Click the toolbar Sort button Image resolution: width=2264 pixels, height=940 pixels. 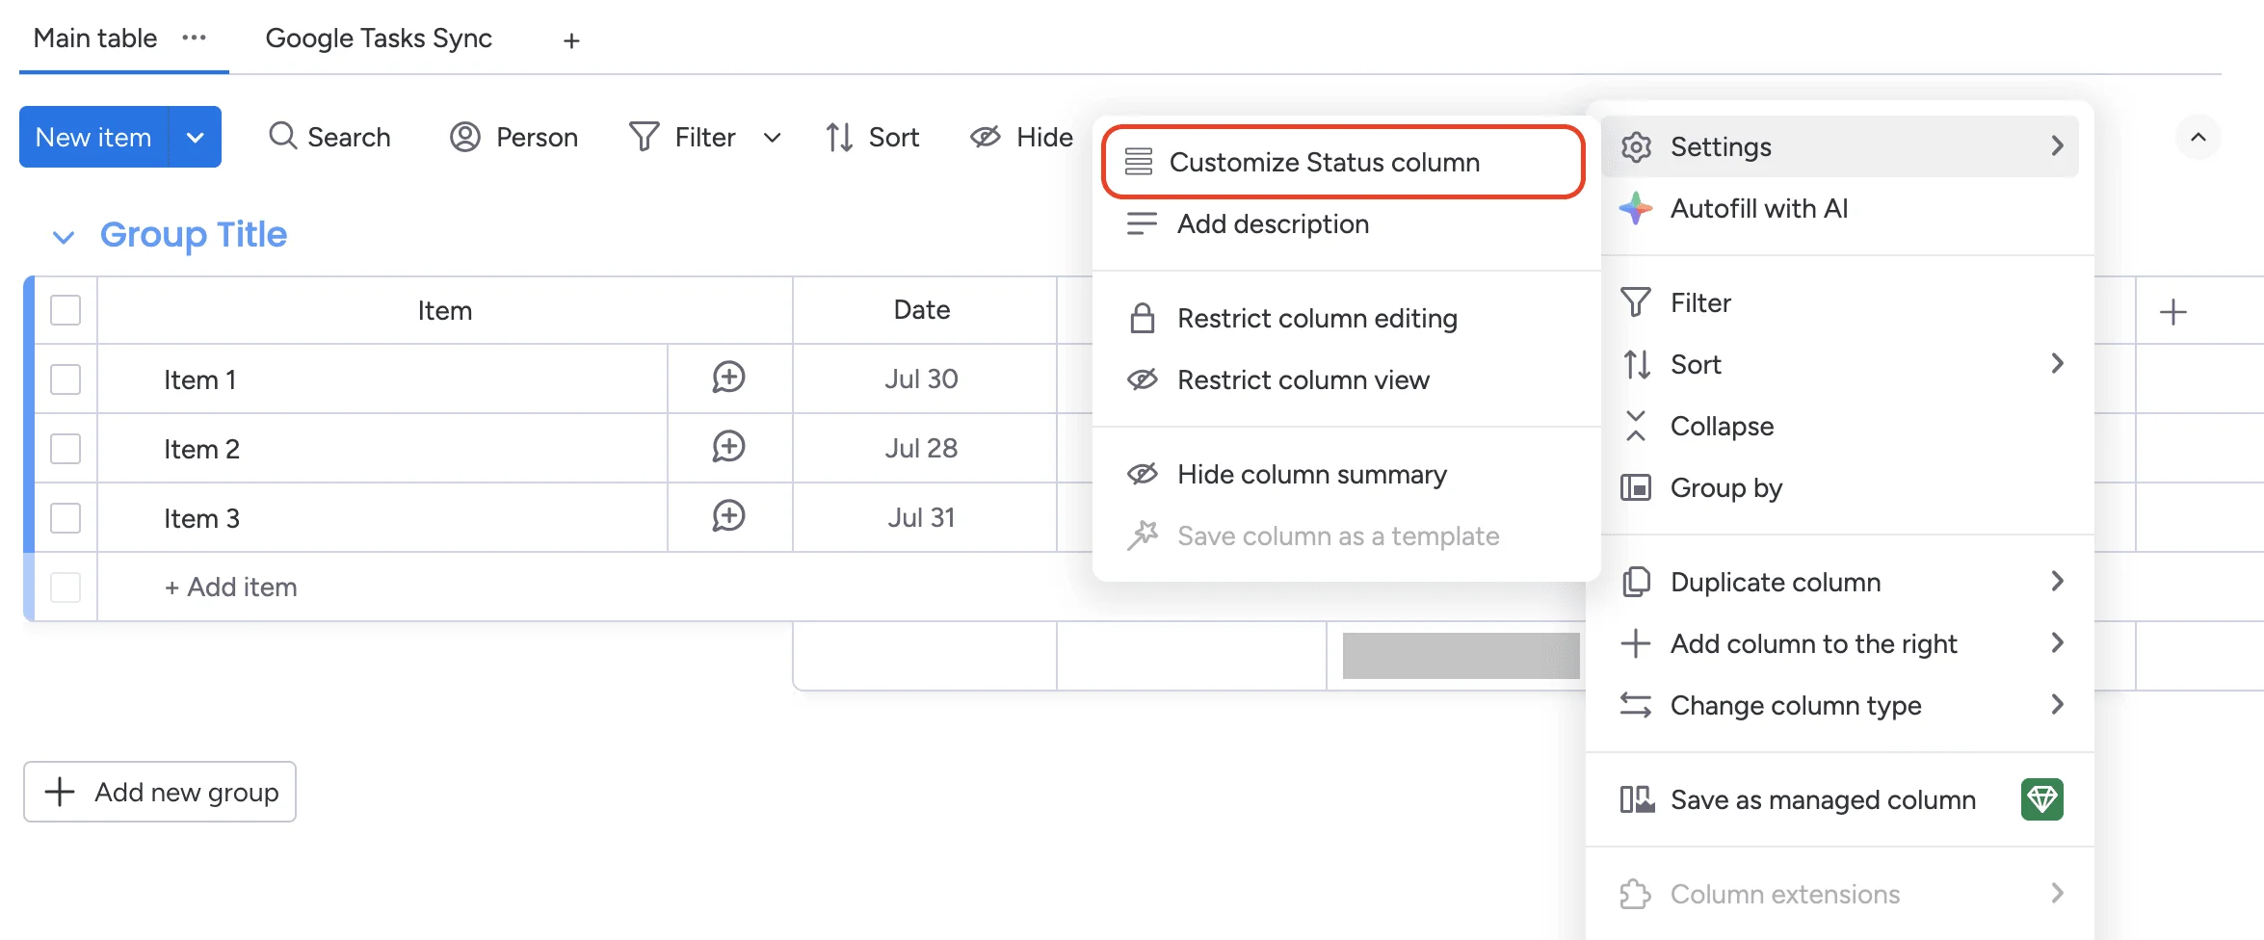[x=872, y=137]
